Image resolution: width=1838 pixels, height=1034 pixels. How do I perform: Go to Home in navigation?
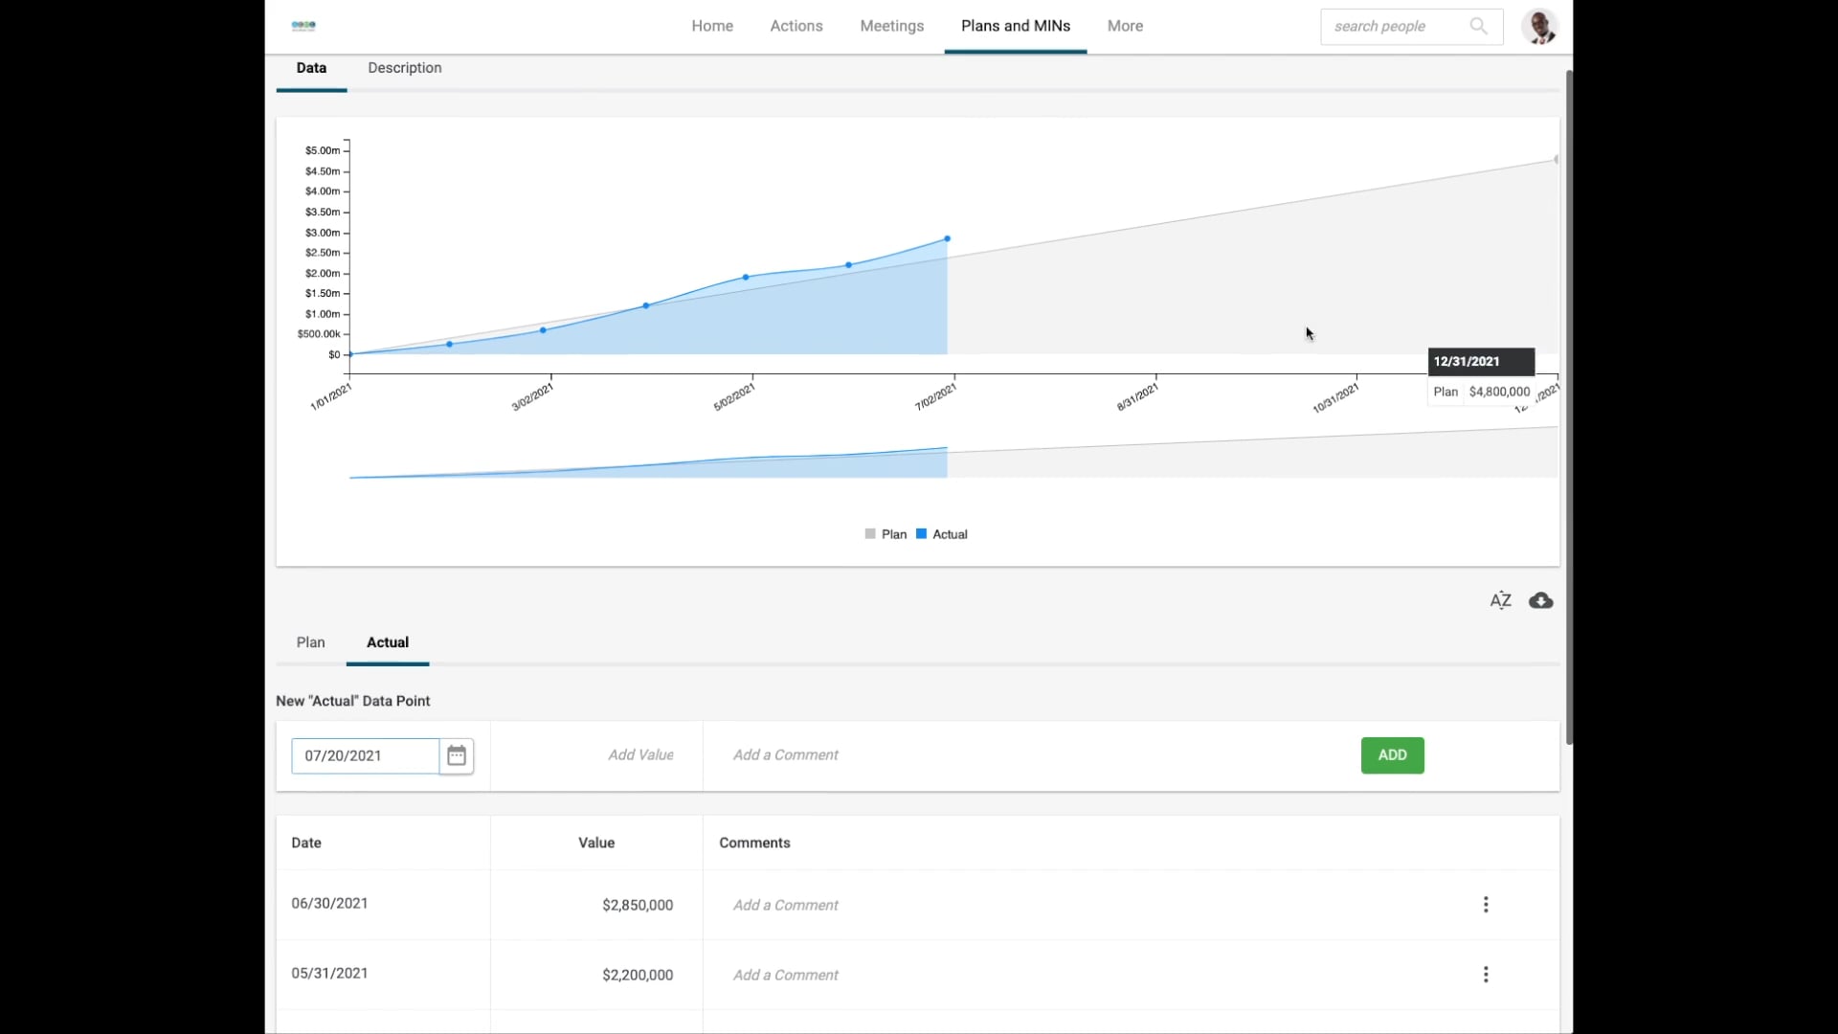point(712,26)
